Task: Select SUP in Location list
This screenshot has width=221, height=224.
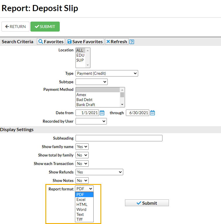Action: click(80, 60)
